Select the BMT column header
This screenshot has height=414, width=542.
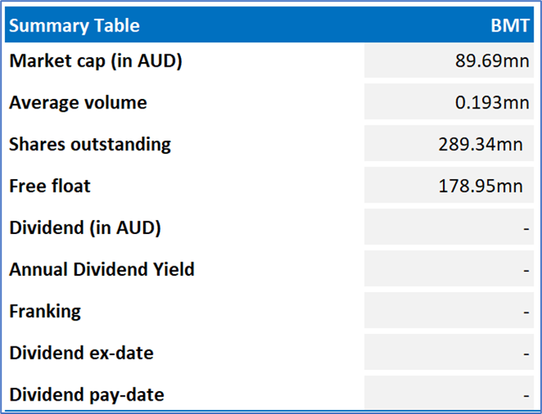pos(511,25)
